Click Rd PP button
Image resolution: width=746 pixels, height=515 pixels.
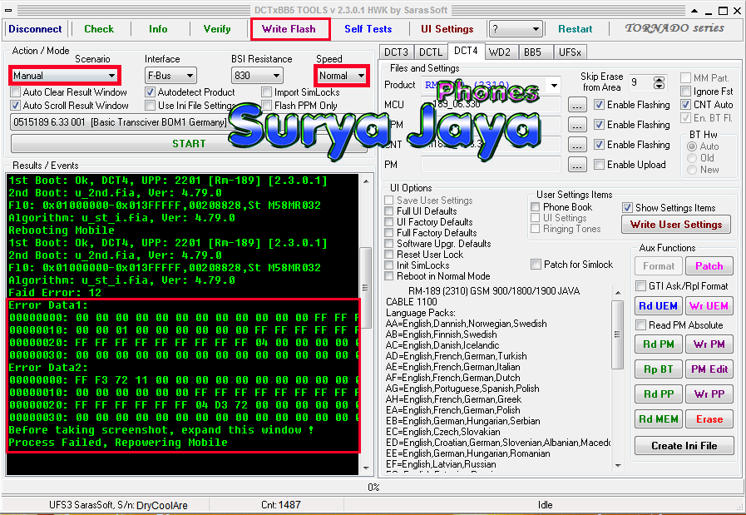tap(659, 394)
